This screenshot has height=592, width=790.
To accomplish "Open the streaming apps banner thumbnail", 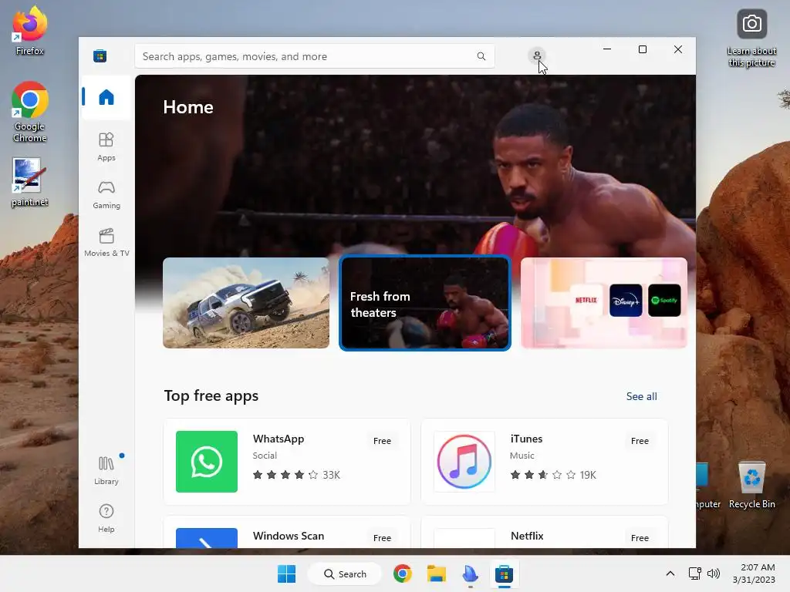I will pyautogui.click(x=603, y=303).
